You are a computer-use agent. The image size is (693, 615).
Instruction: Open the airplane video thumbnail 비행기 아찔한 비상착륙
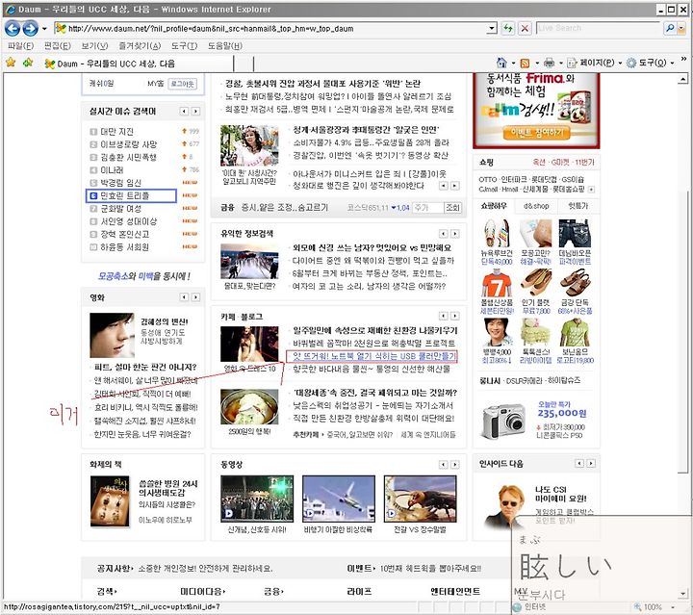coord(339,499)
